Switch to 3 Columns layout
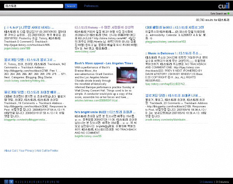The height and width of the screenshot is (184, 233). coord(222,182)
